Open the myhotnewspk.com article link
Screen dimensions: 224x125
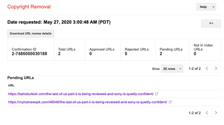pos(87,102)
